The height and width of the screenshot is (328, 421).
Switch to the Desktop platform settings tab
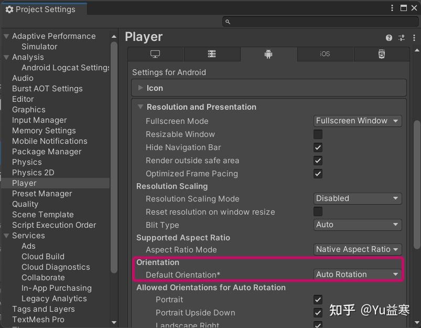pos(153,54)
